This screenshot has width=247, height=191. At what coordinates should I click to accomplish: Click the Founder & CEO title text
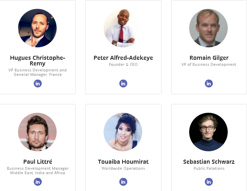123,65
